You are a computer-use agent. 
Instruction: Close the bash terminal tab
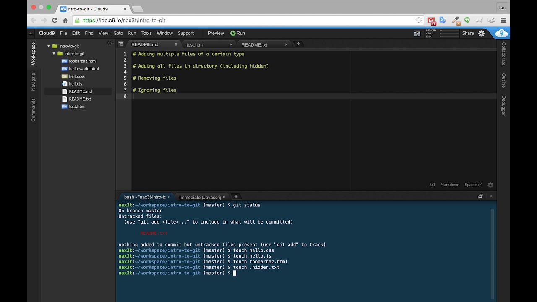point(169,197)
